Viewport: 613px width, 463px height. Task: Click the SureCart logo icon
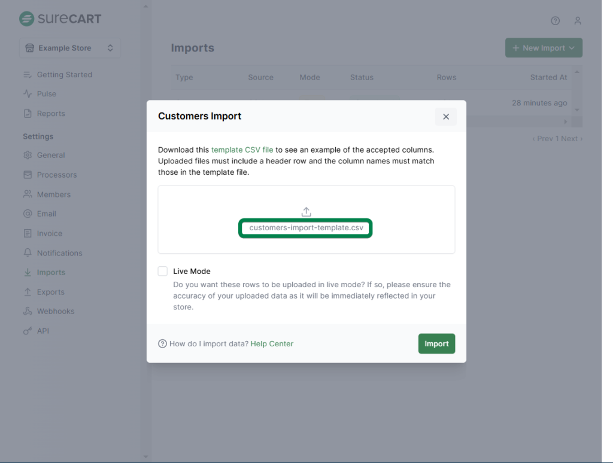pyautogui.click(x=26, y=19)
